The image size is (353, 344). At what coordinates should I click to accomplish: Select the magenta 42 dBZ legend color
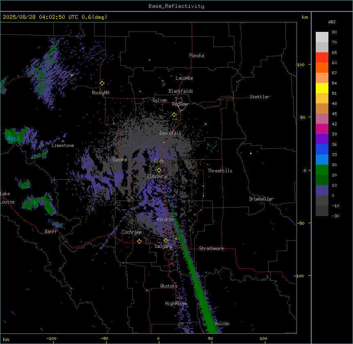pyautogui.click(x=322, y=129)
